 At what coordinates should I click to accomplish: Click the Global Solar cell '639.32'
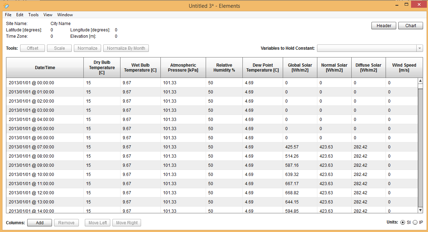click(x=300, y=175)
